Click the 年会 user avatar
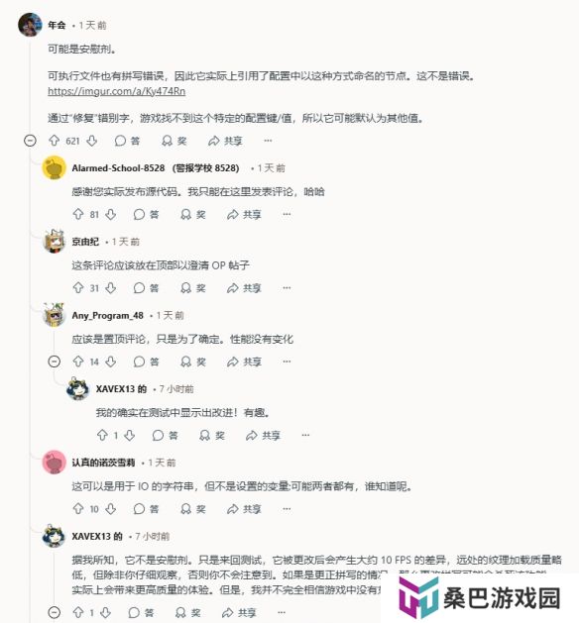 tap(30, 25)
